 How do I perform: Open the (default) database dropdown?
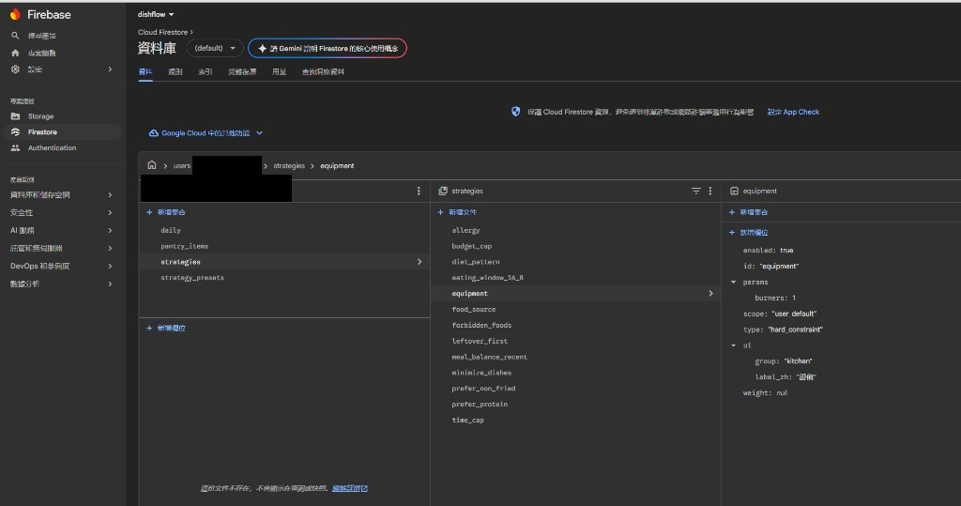[215, 48]
